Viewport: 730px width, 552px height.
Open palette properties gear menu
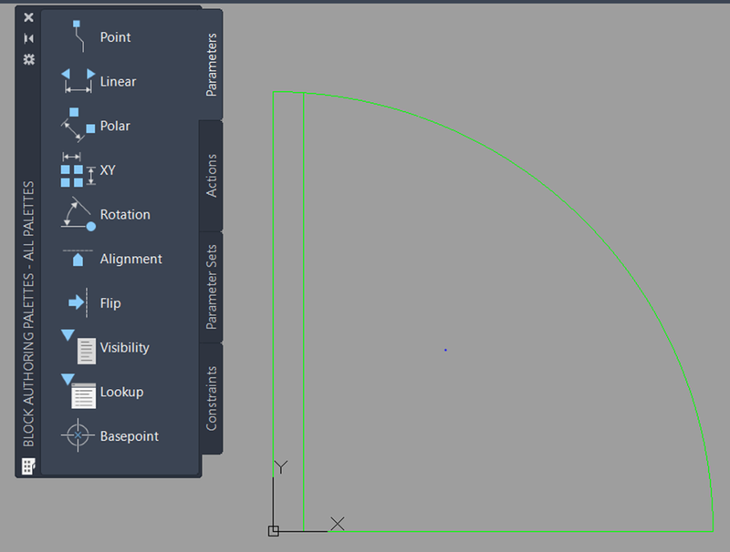point(29,59)
